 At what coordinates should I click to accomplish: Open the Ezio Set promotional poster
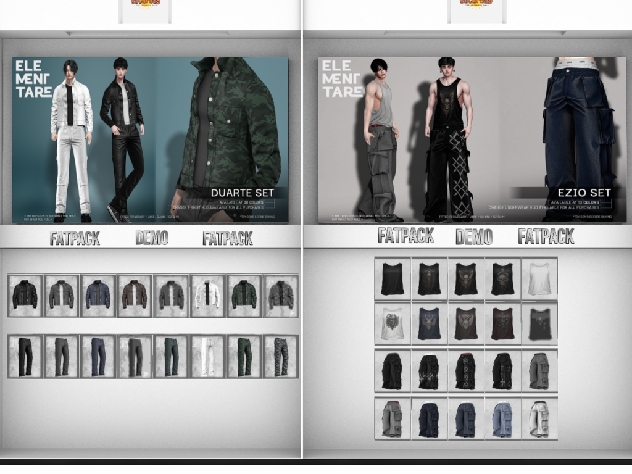(x=472, y=140)
